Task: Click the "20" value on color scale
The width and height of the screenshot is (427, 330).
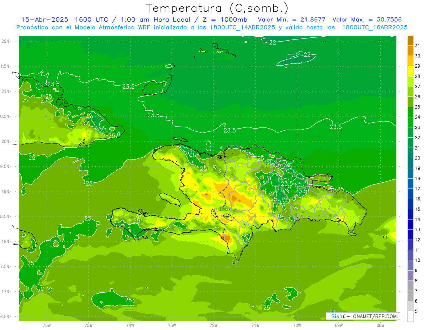Action: [x=418, y=158]
